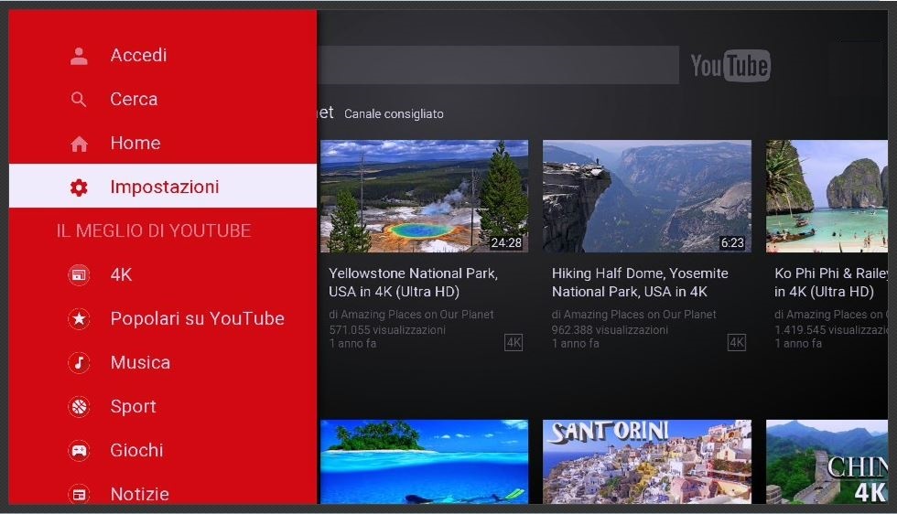Open Ko Phi Phi beach thumbnail
The height and width of the screenshot is (514, 897).
point(827,196)
